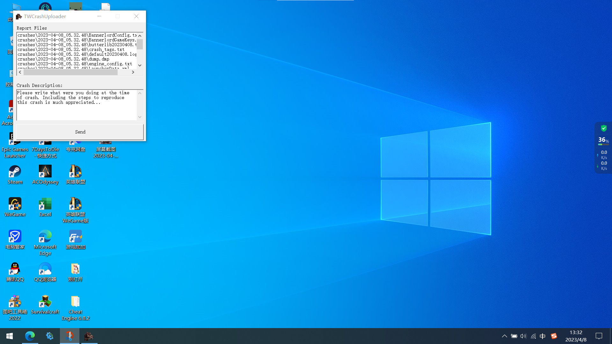
Task: Open the 英雄联盟 WeGame版 desktop shortcut
Action: pos(76,210)
